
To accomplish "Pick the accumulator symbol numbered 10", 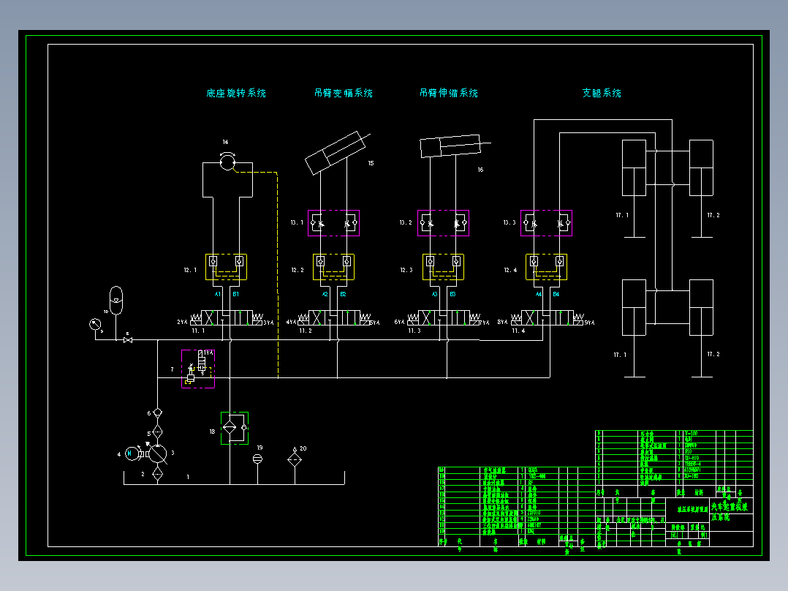I will tap(116, 301).
